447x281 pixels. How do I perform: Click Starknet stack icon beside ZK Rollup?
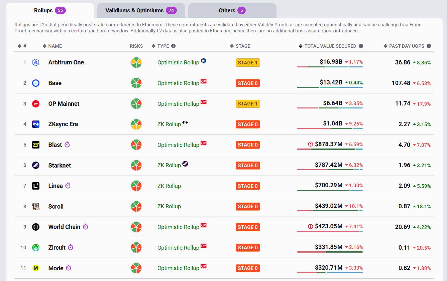click(x=185, y=164)
